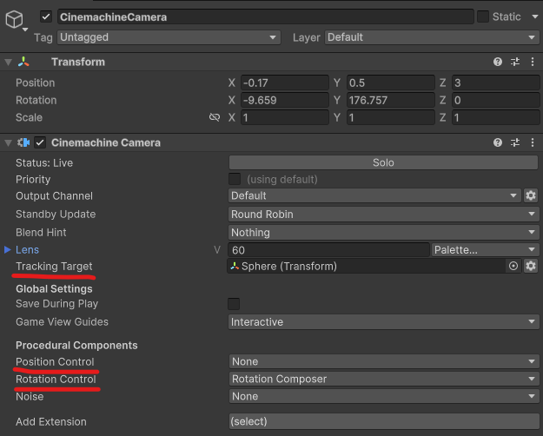Viewport: 543px width, 436px height.
Task: Click the Rotation Z field
Action: (495, 100)
